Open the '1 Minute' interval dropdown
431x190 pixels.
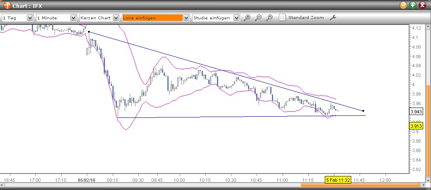pyautogui.click(x=74, y=18)
